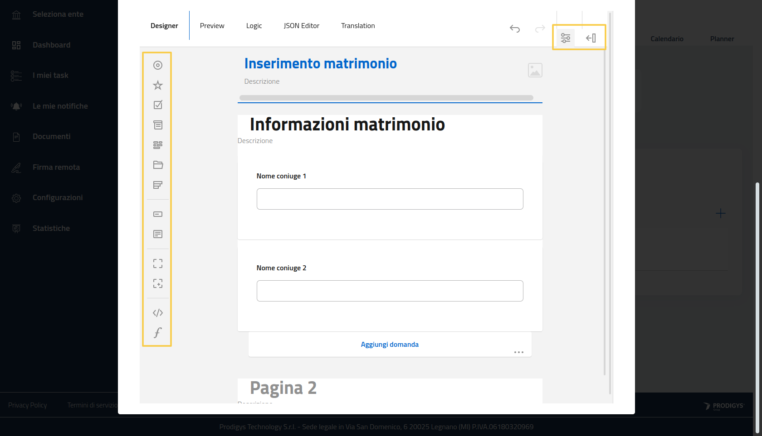Viewport: 762px width, 436px height.
Task: Insert a Long Text comment question
Action: click(x=157, y=234)
